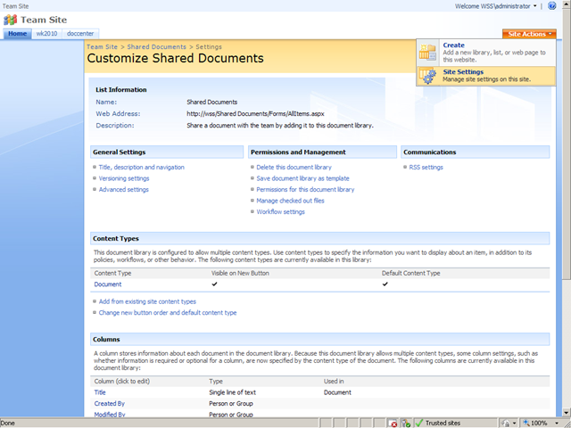
Task: Open the Document content type link
Action: [108, 284]
